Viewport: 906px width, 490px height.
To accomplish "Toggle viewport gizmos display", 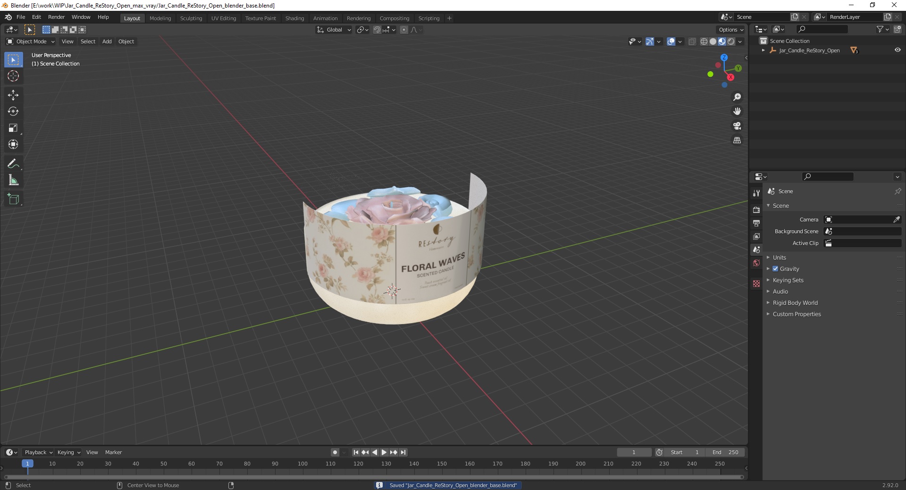I will 650,41.
